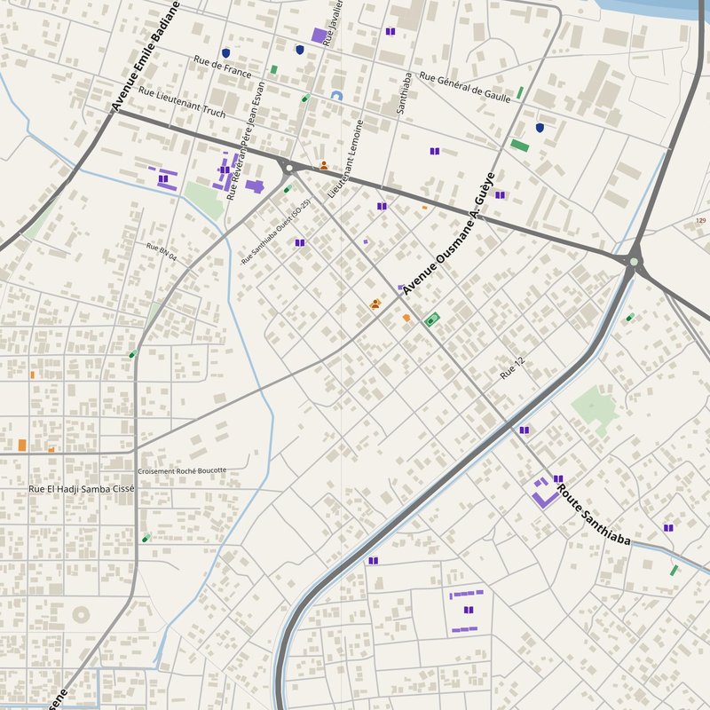Click the Rue Lieutenant Truch label

(182, 102)
